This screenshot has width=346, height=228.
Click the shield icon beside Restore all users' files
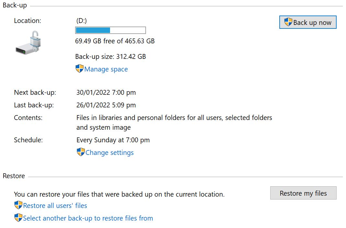point(18,205)
